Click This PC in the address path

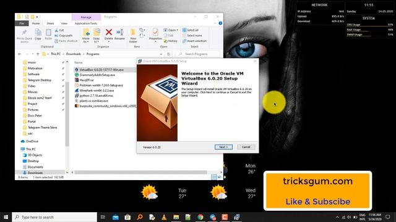(56, 54)
